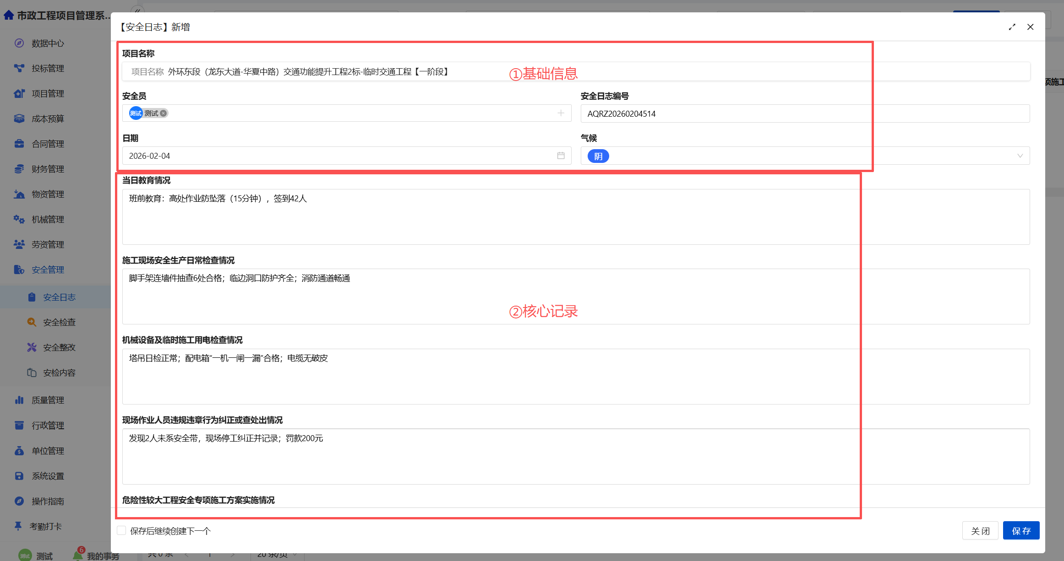Open the 气候 dropdown arrow
Screen dimensions: 1064x561
(x=1020, y=156)
